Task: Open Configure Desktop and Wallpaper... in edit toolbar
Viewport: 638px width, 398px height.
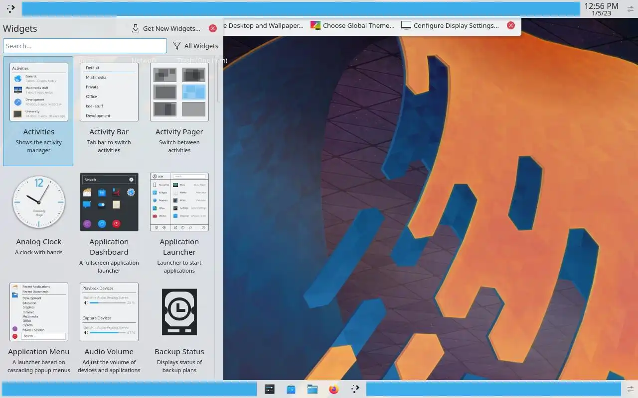Action: 264,25
